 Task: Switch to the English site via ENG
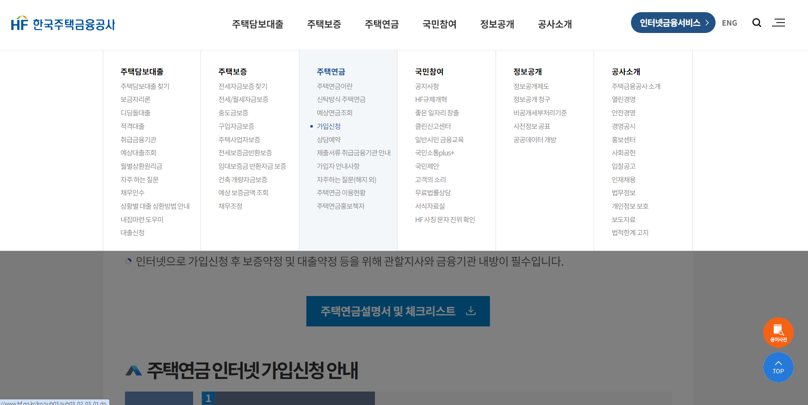[729, 23]
